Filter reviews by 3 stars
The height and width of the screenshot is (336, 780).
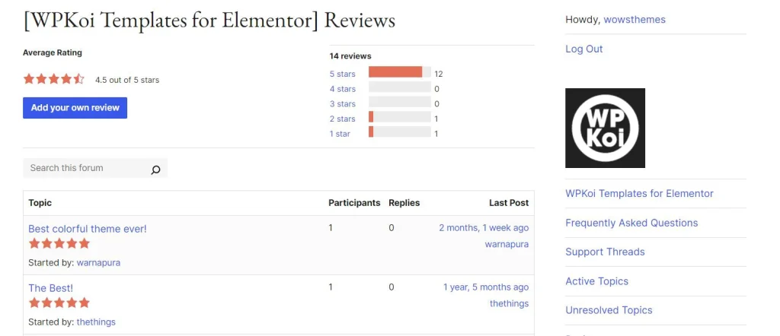tap(342, 103)
